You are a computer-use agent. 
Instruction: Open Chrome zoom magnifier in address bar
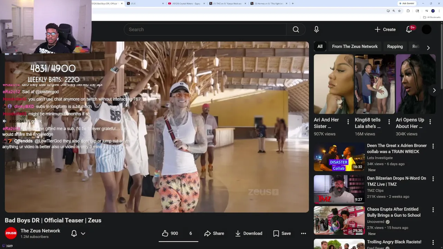click(x=394, y=11)
